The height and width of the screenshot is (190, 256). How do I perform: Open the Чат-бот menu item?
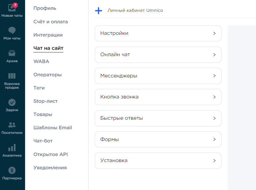pos(43,141)
